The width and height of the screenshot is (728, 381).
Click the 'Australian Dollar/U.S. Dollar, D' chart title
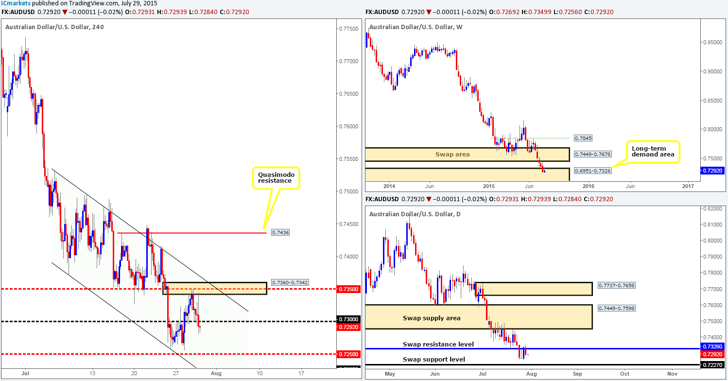point(416,214)
